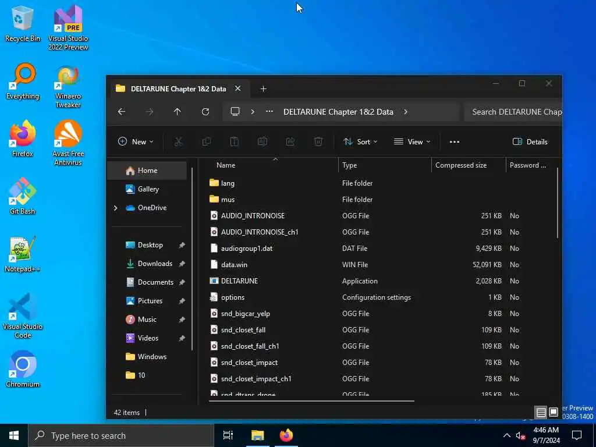The width and height of the screenshot is (596, 447).
Task: Select Visual Studio 2022 Preview shortcut
Action: tap(68, 29)
